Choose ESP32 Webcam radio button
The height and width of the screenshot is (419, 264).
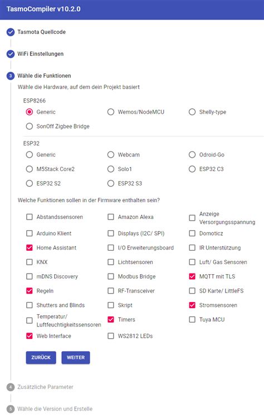click(x=111, y=155)
